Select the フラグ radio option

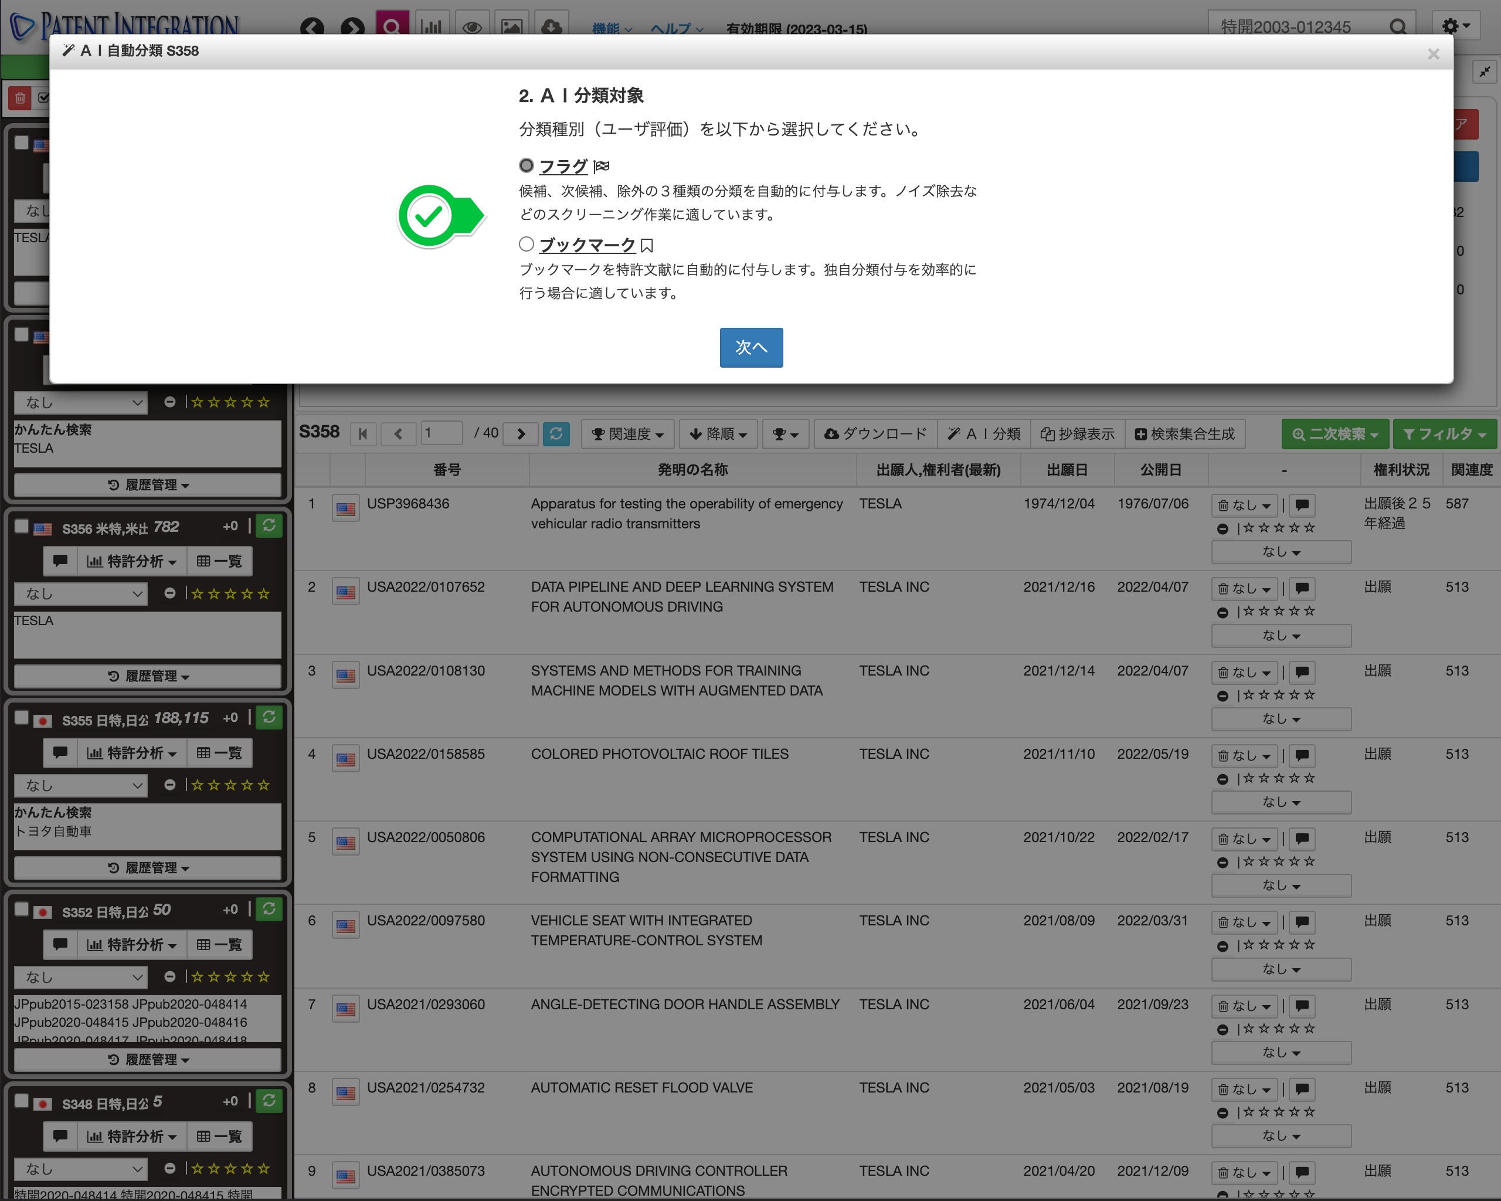tap(527, 166)
